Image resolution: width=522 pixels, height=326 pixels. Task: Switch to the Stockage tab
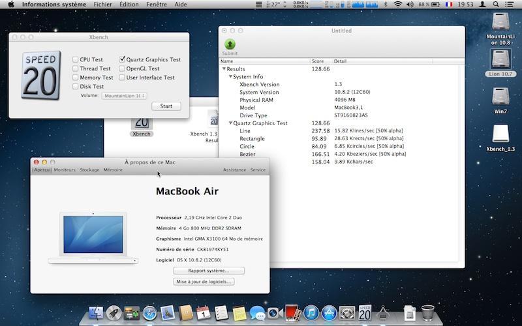point(89,170)
